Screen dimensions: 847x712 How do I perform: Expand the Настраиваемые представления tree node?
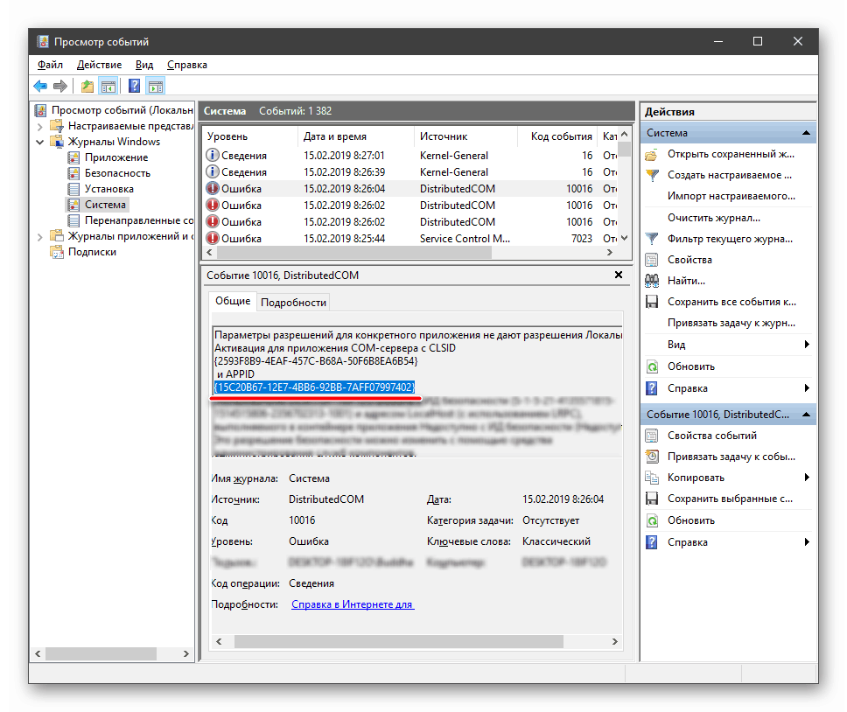tap(39, 126)
